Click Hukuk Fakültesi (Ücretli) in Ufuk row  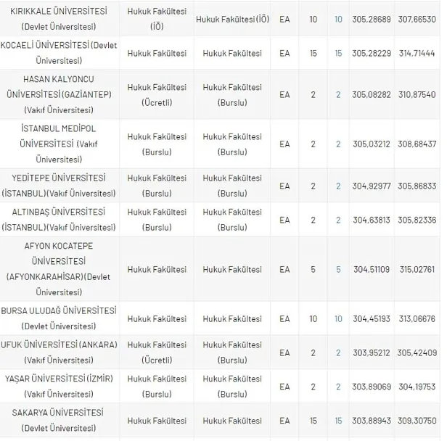pyautogui.click(x=157, y=353)
